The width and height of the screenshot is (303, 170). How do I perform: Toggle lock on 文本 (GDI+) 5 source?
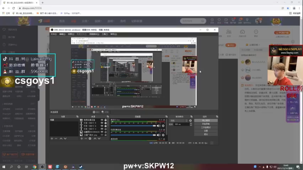pyautogui.click(x=106, y=123)
